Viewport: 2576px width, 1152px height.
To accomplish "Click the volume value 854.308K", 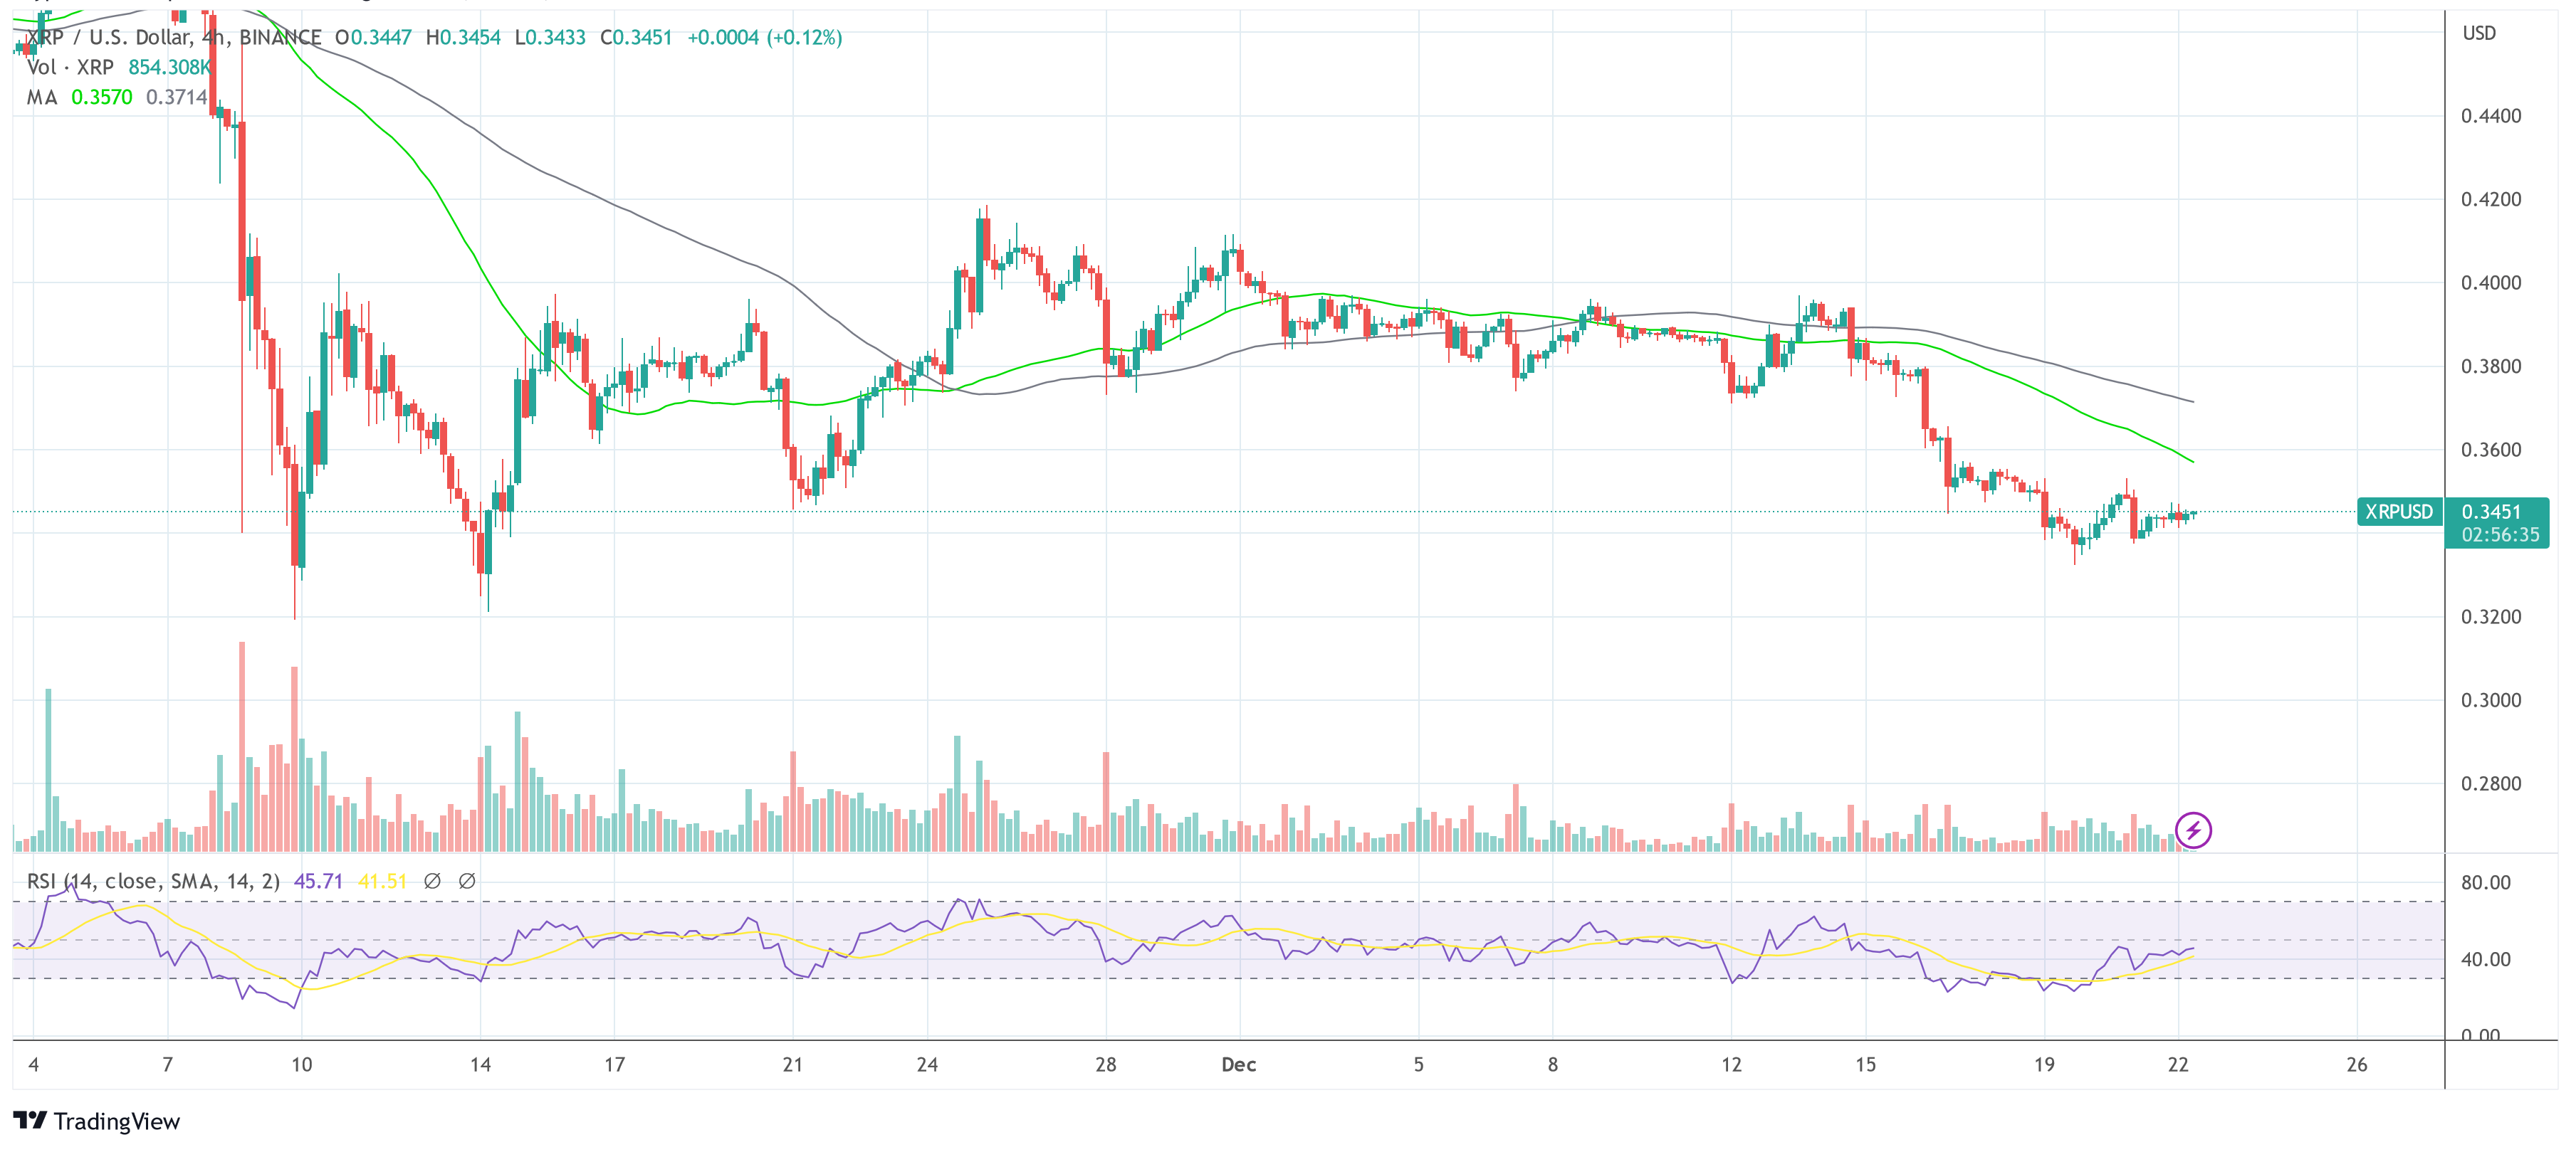I will point(169,67).
